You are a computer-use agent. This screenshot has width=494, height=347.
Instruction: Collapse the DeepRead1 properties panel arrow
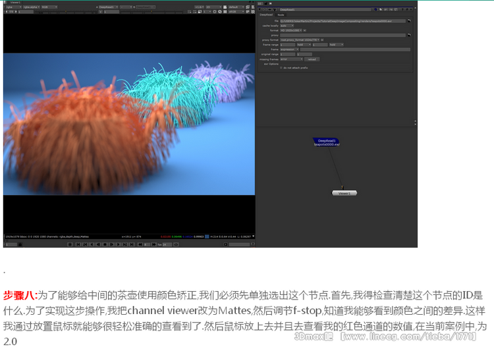[x=260, y=9]
